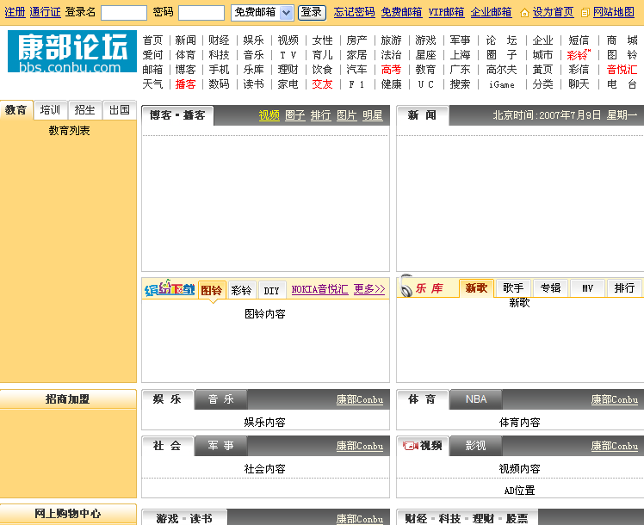The width and height of the screenshot is (644, 525).
Task: Switch to the 军事 tab beside 社会
Action: point(221,446)
